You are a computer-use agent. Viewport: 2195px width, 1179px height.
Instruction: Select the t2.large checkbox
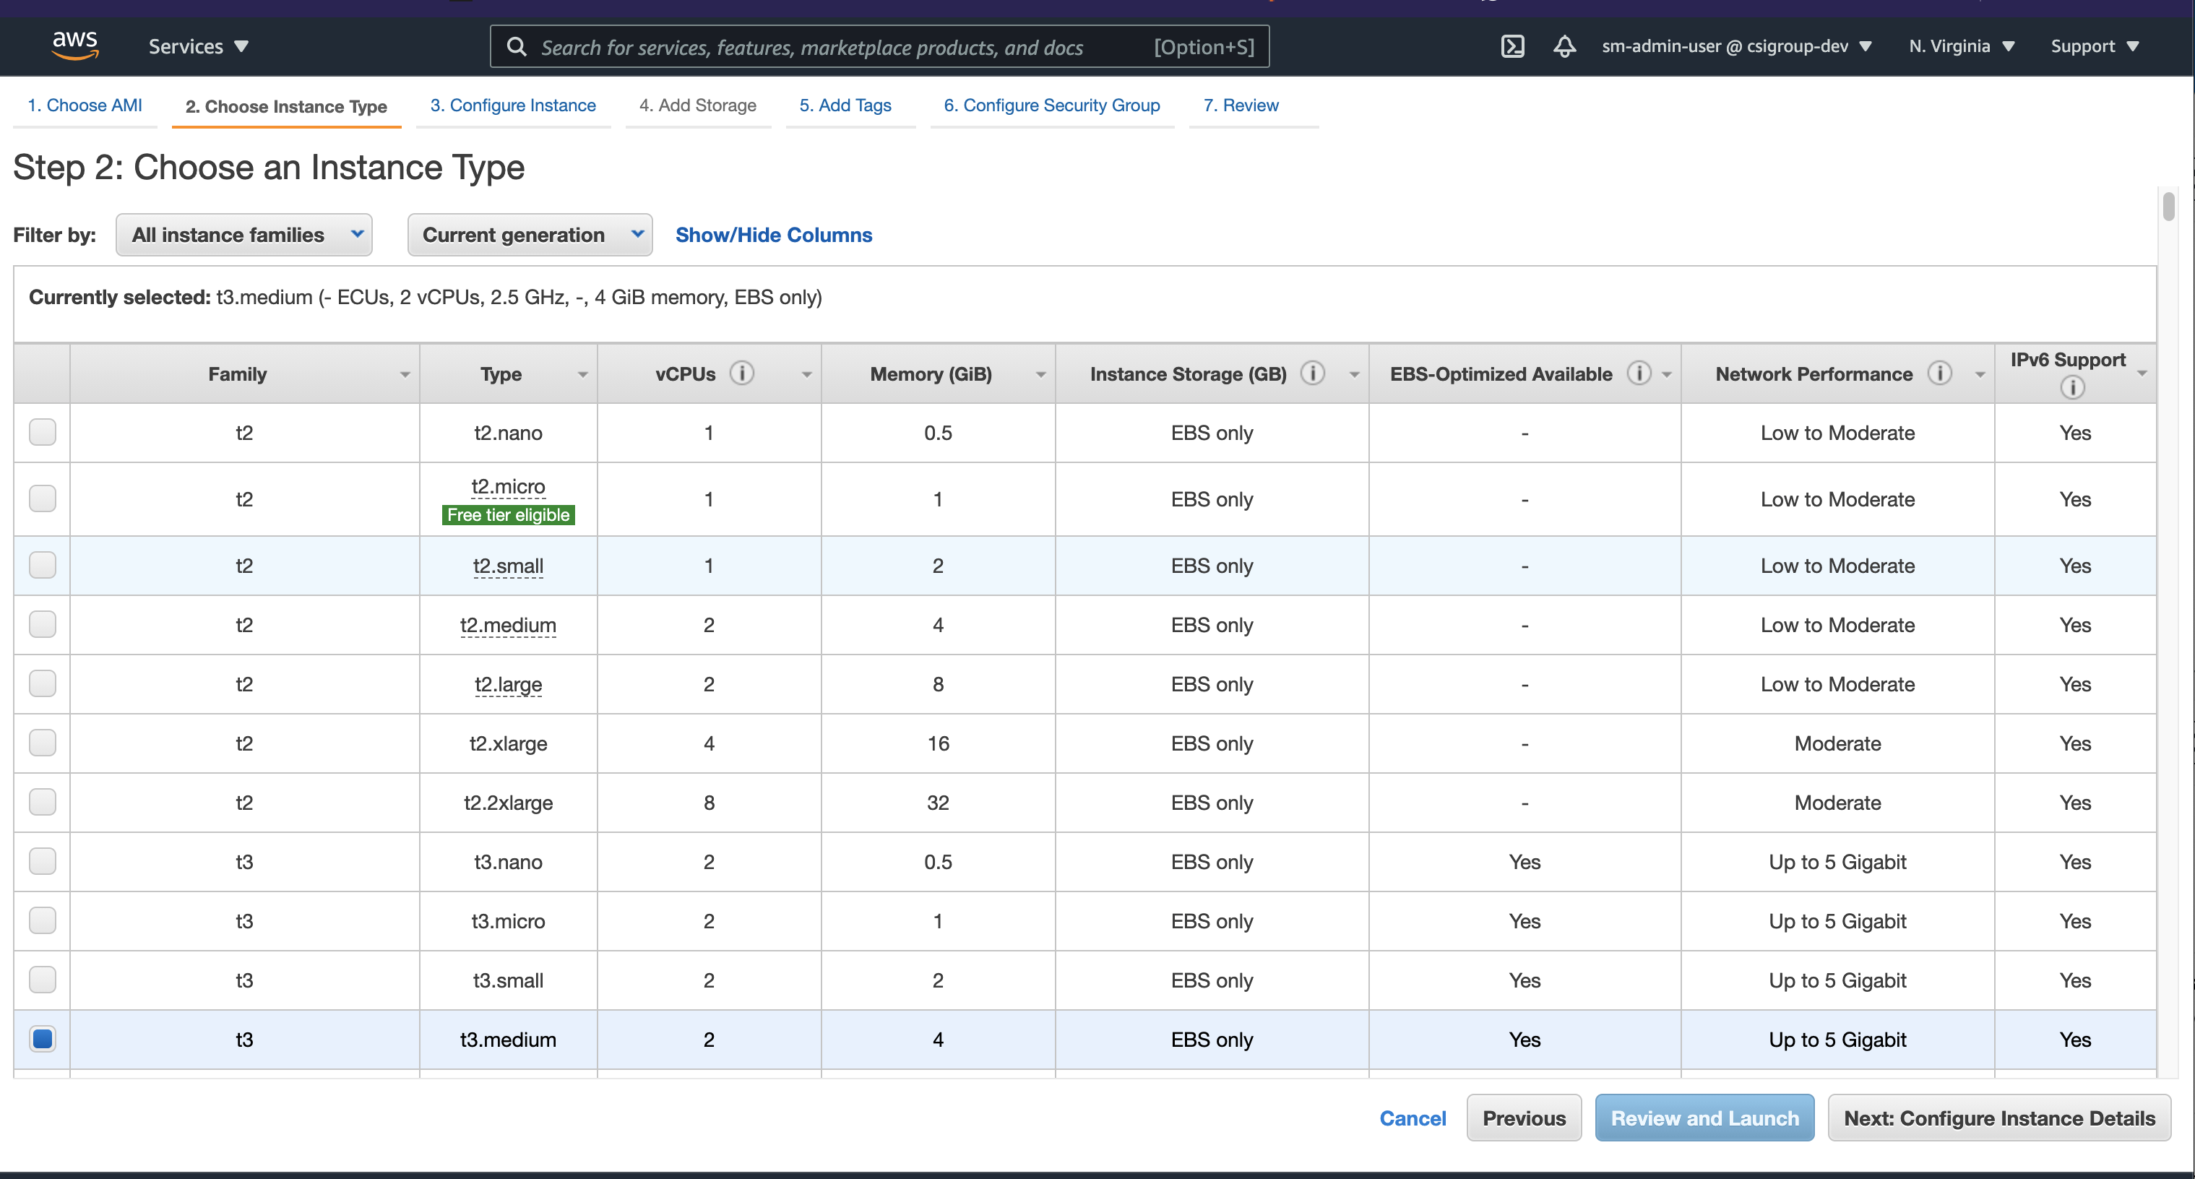tap(42, 683)
